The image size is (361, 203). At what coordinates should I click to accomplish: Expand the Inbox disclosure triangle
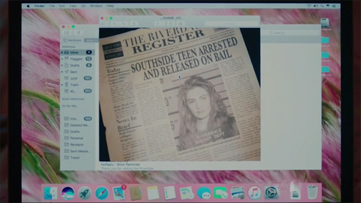click(62, 52)
